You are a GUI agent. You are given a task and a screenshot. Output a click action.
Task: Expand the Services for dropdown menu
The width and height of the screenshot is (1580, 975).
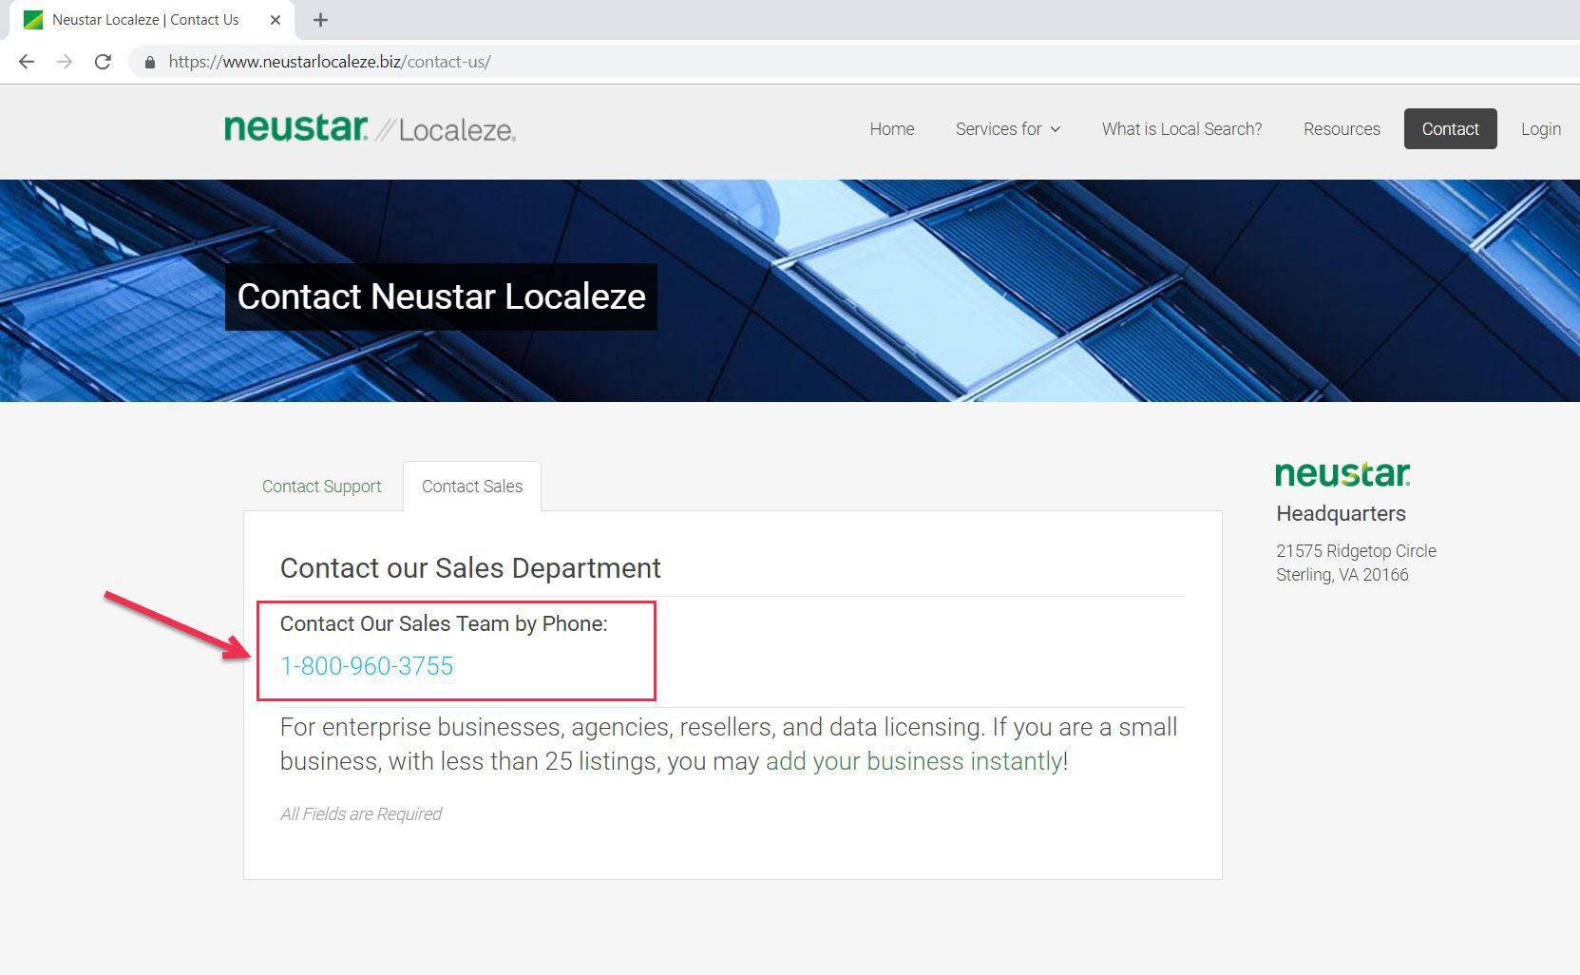click(1007, 129)
